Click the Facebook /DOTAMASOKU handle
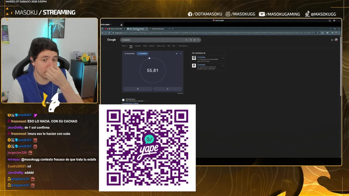The height and width of the screenshot is (196, 349). coord(205,14)
